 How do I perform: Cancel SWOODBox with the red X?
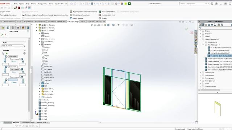pyautogui.click(x=5, y=35)
